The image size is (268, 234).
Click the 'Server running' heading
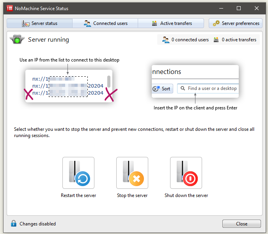click(48, 40)
